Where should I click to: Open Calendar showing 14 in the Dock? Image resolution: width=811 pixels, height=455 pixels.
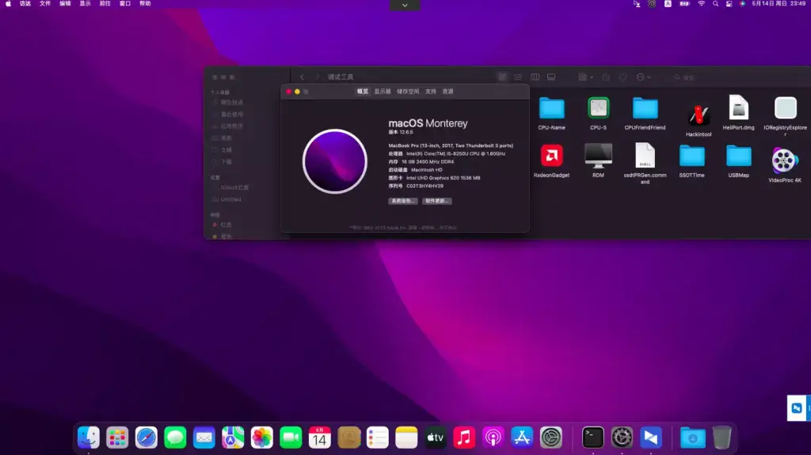click(x=320, y=438)
